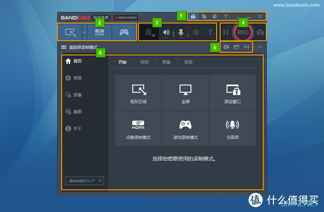Expand the microphone settings chevron

[x=181, y=38]
